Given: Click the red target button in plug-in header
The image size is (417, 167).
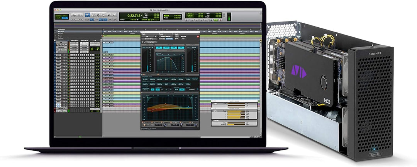Looking at the screenshot, I should (198, 37).
